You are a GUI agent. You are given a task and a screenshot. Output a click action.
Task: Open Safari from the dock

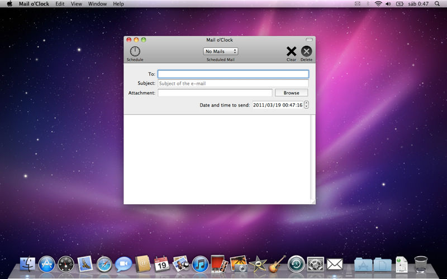[104, 264]
